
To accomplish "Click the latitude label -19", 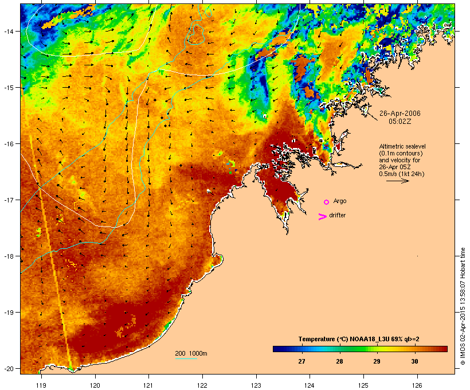I will (8, 313).
